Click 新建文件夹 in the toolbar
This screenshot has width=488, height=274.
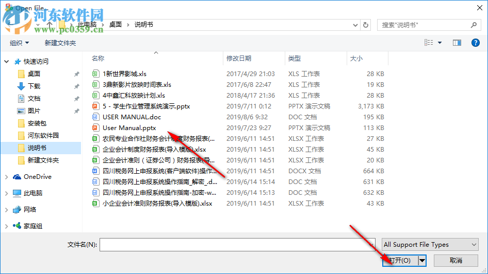60,43
